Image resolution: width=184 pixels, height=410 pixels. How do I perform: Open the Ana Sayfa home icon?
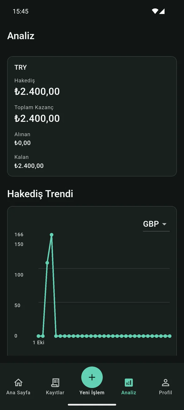point(18,382)
